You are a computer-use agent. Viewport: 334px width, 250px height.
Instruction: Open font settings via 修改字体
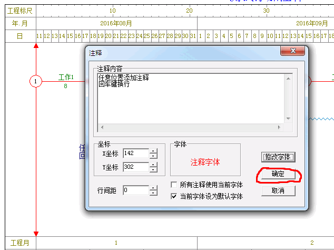point(278,157)
